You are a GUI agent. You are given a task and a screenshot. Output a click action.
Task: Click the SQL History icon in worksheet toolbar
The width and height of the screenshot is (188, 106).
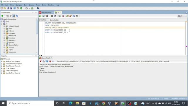[x=74, y=16]
